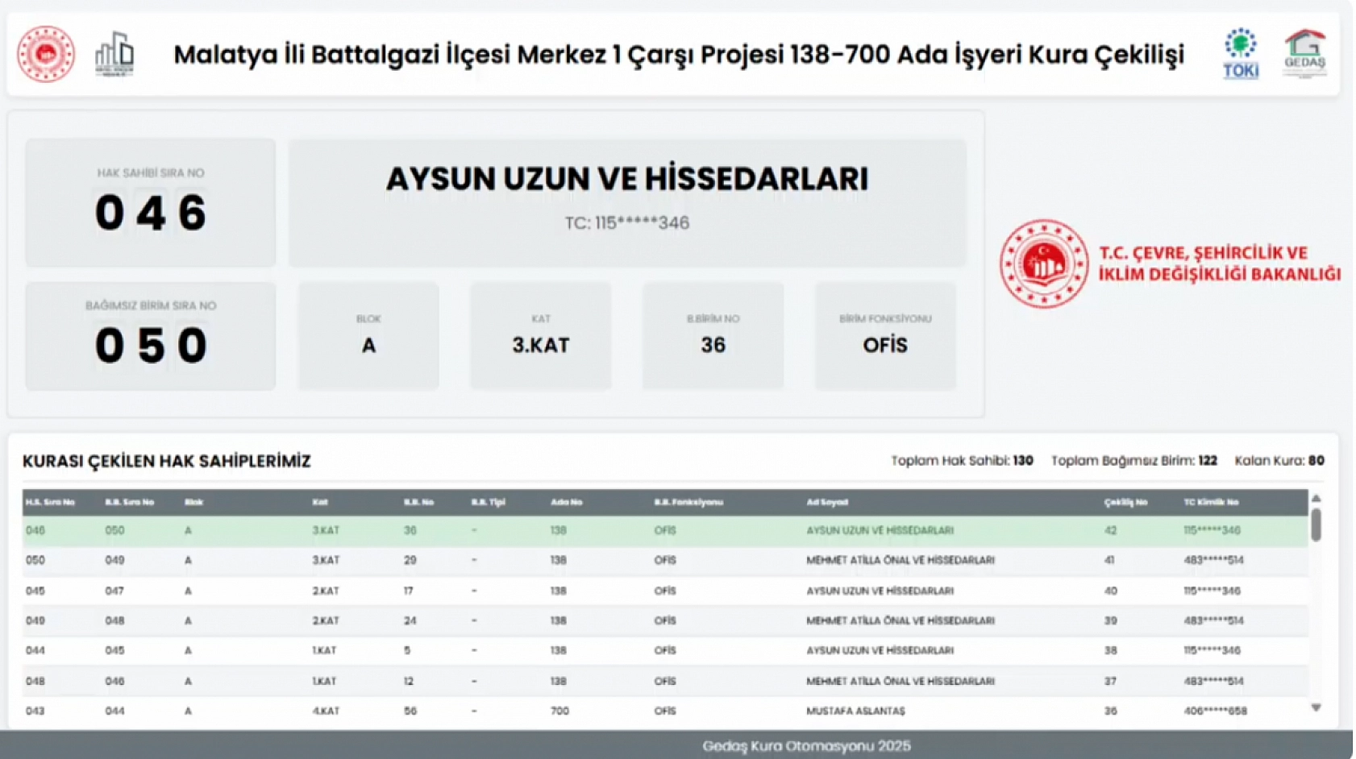Select the HAK SAHİBİ SIRA NO 046 panel
This screenshot has height=759, width=1356.
(x=150, y=201)
